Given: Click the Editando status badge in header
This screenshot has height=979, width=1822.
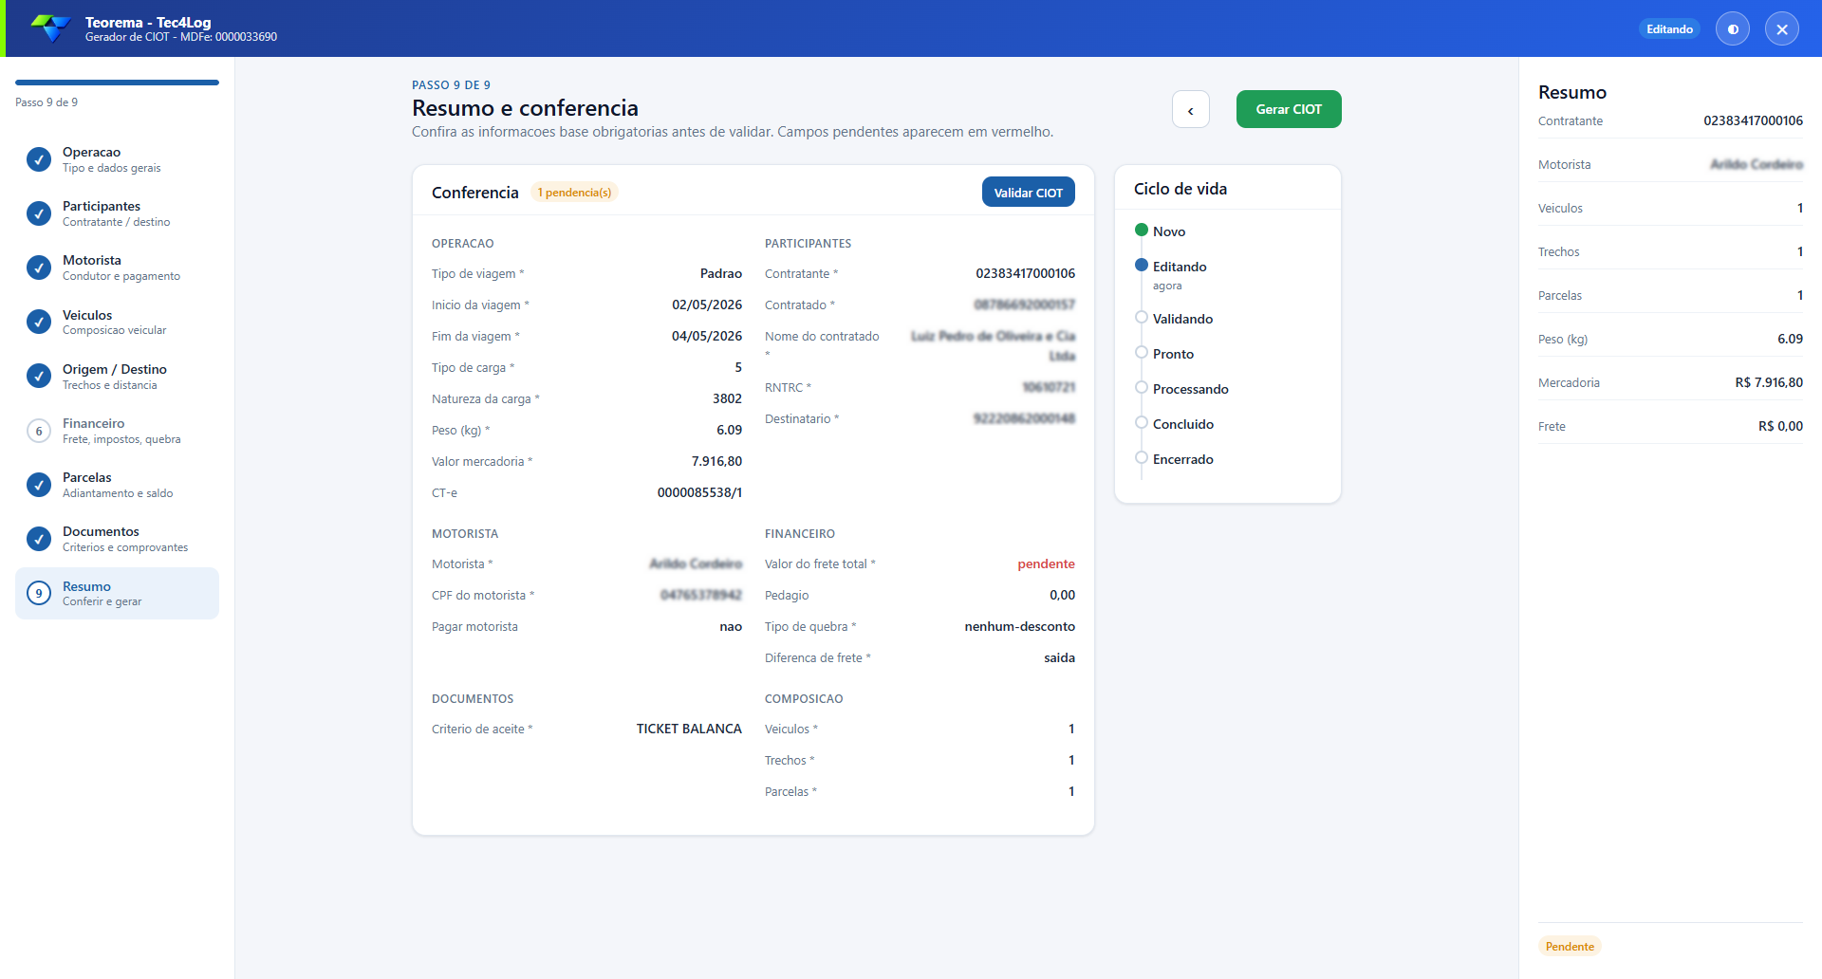Looking at the screenshot, I should point(1669,29).
